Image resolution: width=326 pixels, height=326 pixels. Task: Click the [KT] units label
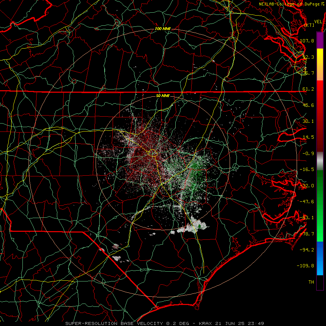pyautogui.click(x=309, y=25)
